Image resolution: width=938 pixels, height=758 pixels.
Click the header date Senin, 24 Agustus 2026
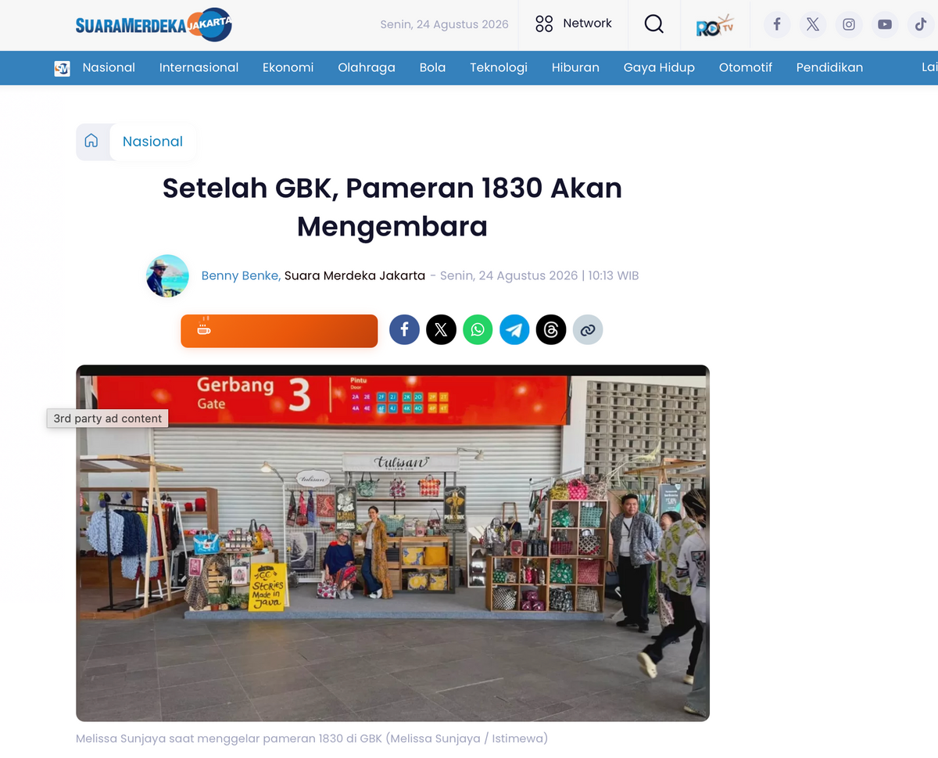[x=444, y=24]
